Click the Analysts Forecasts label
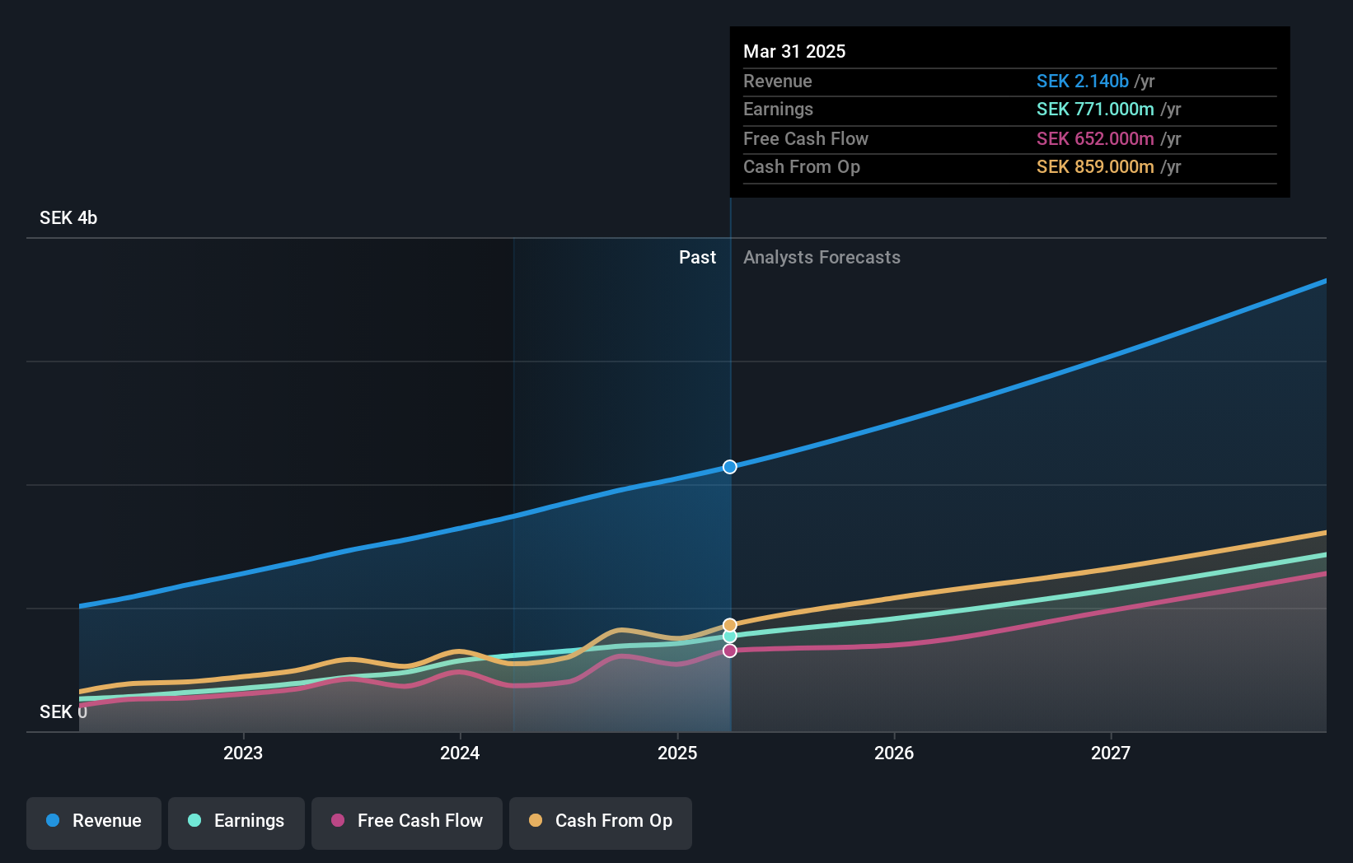The height and width of the screenshot is (863, 1353). (x=822, y=257)
